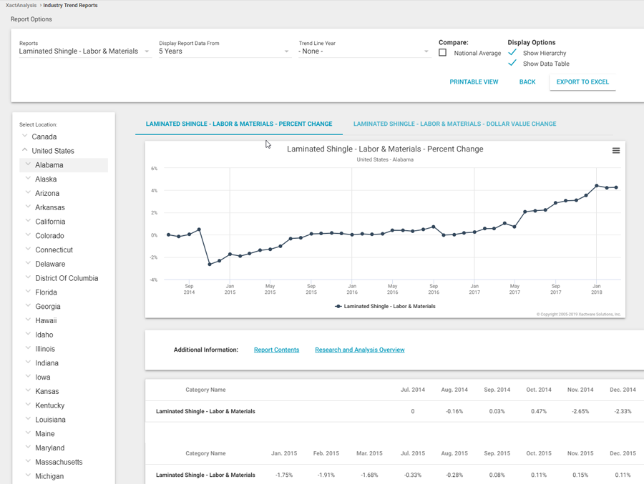Uncheck the Show Hierarchy option
644x484 pixels.
[x=512, y=53]
